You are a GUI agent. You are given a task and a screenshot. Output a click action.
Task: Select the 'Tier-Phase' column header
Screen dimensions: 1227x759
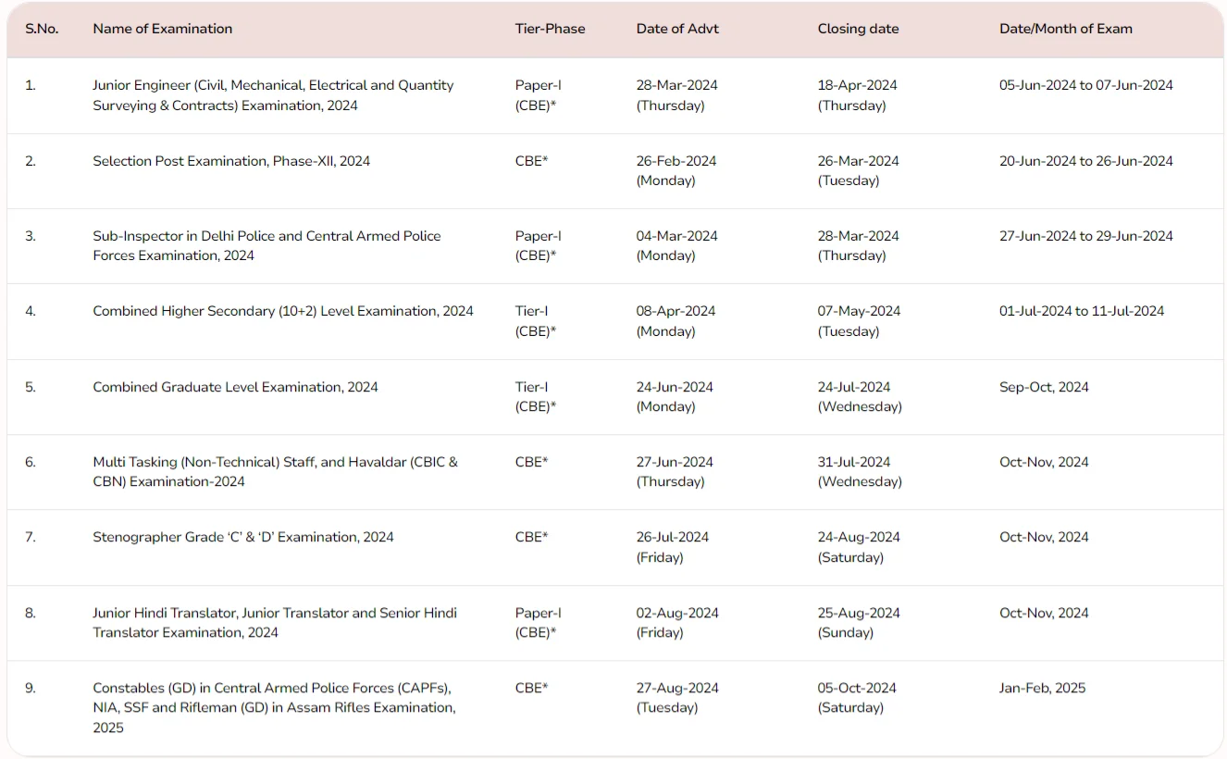(x=550, y=29)
